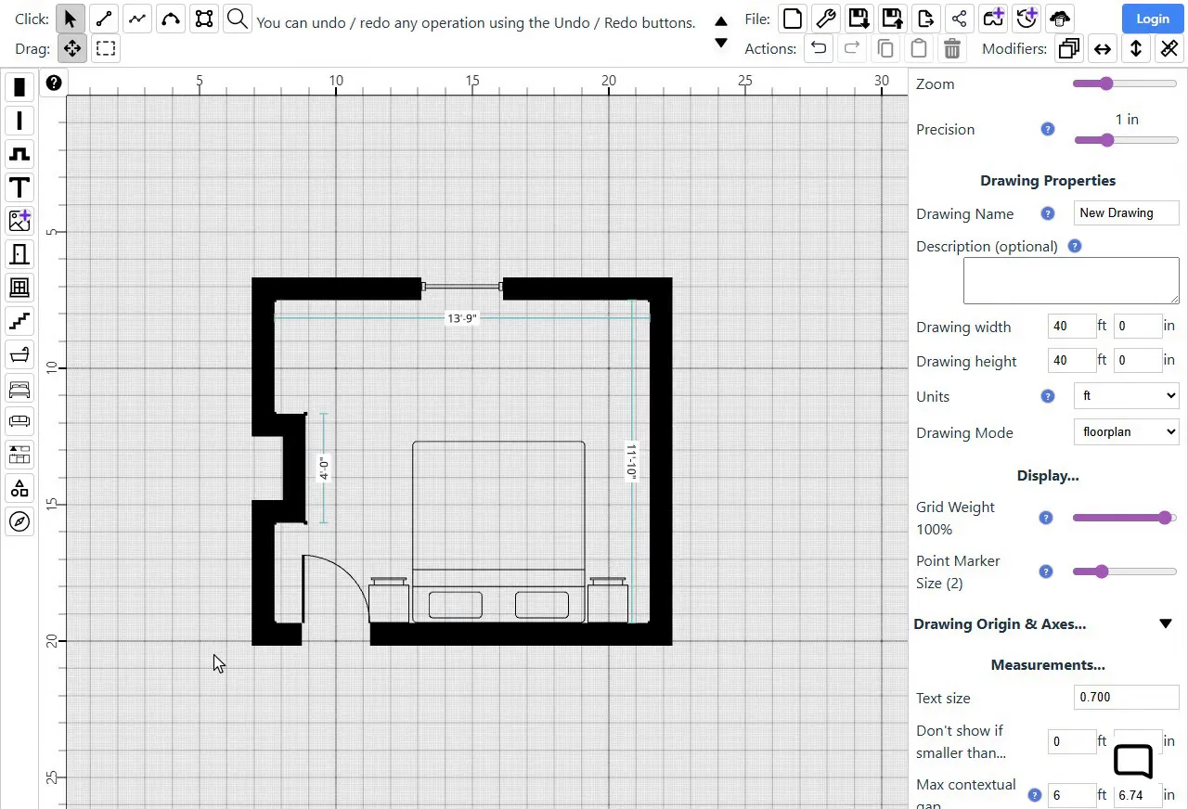
Task: Select the thick wall tool in sidebar
Action: 19,87
